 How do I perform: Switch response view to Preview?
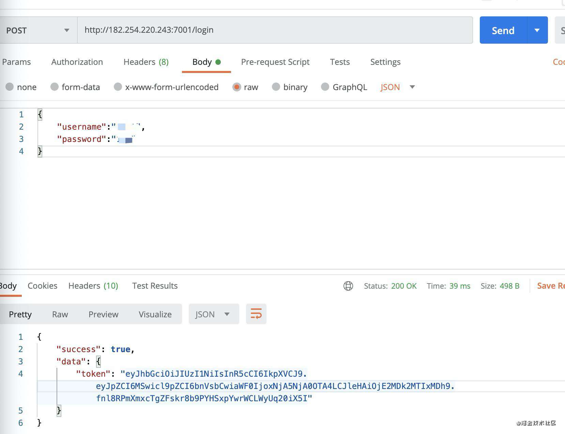tap(103, 314)
